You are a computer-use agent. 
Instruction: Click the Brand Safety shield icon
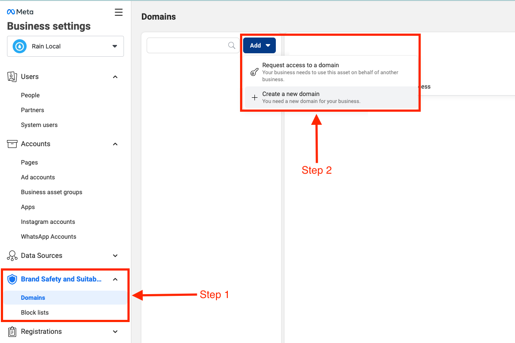pyautogui.click(x=12, y=279)
